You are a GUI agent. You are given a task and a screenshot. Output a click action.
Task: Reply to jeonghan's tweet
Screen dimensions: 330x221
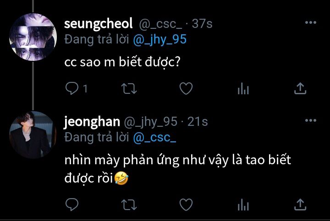click(x=72, y=205)
